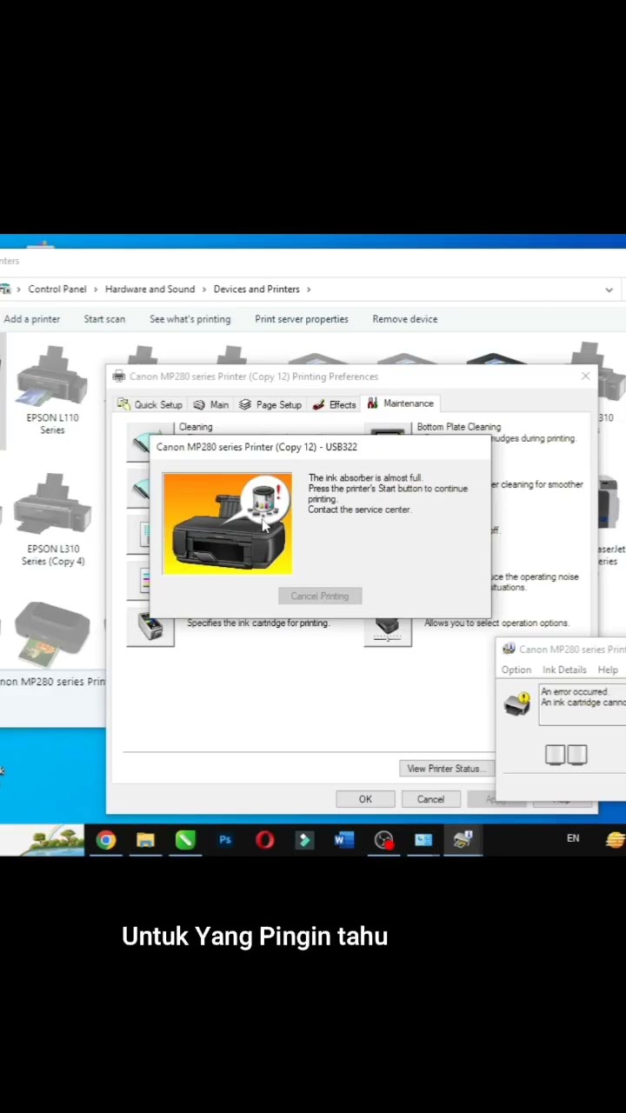The height and width of the screenshot is (1113, 626).
Task: Expand the chevron after Devices and Printers
Action: 309,289
